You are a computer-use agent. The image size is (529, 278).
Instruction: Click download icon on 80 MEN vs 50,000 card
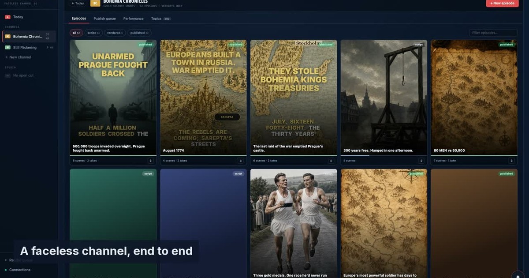pos(512,161)
